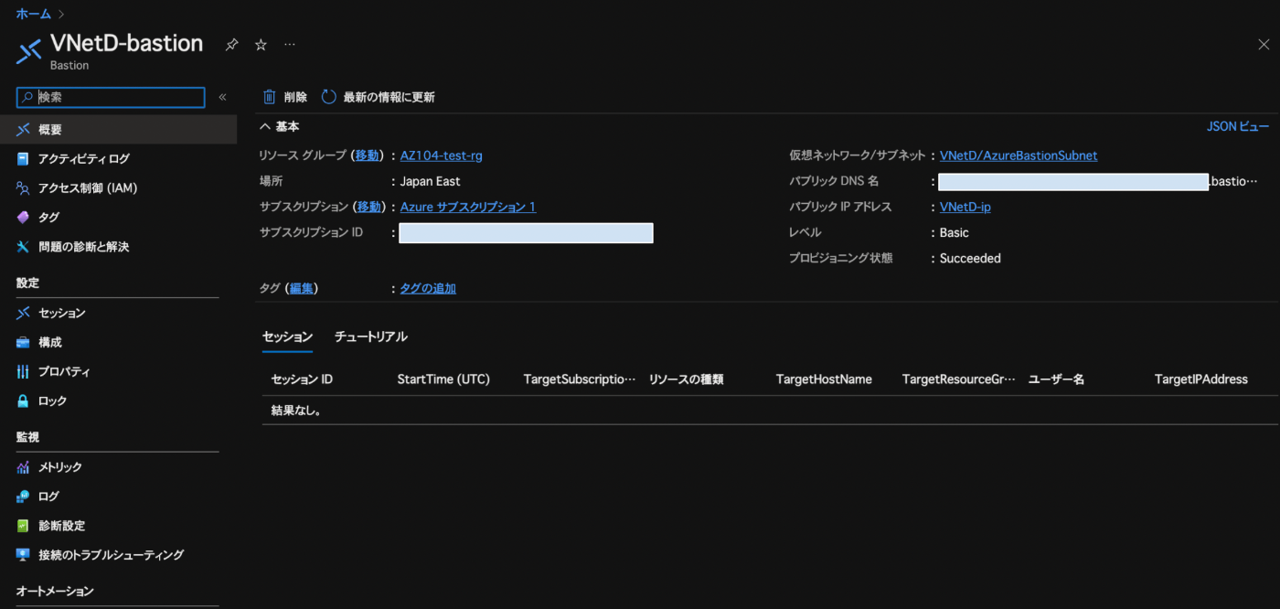Viewport: 1280px width, 609px height.
Task: Switch to チュートリアル tab
Action: 371,337
